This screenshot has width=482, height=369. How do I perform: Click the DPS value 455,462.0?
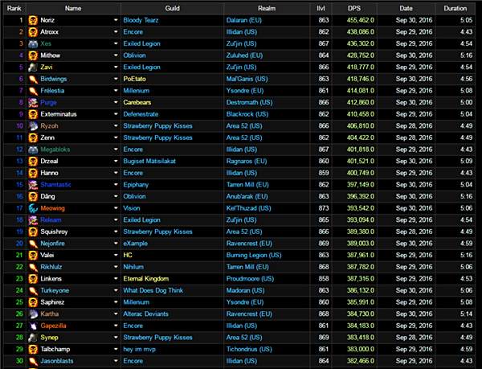[x=361, y=20]
